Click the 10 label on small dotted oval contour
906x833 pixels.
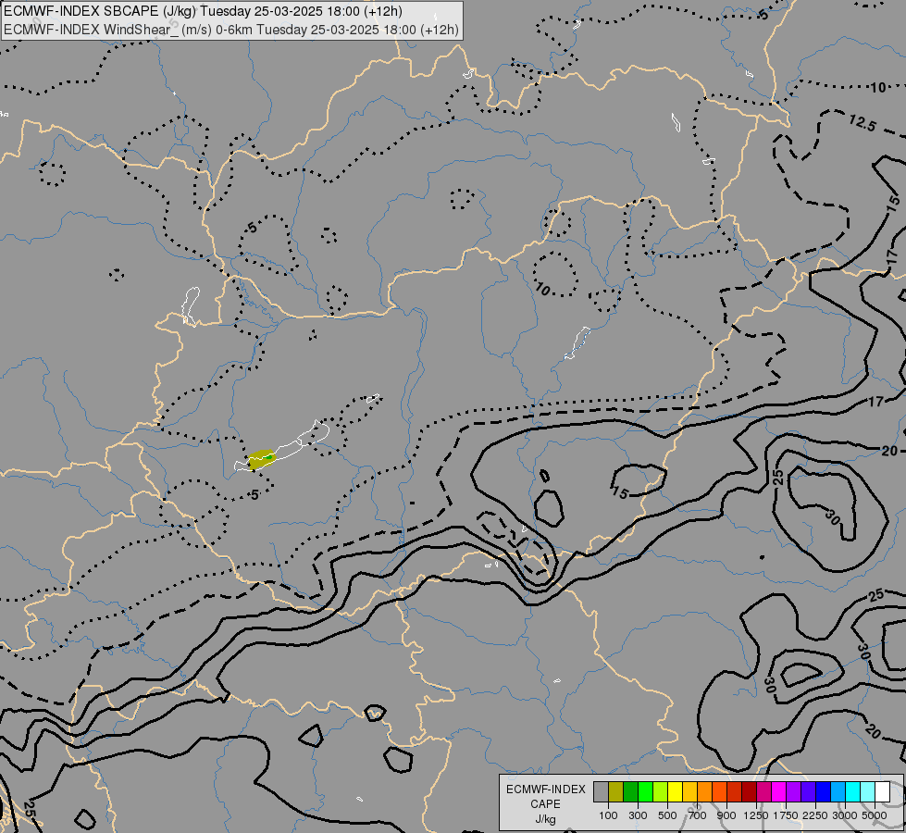(542, 289)
